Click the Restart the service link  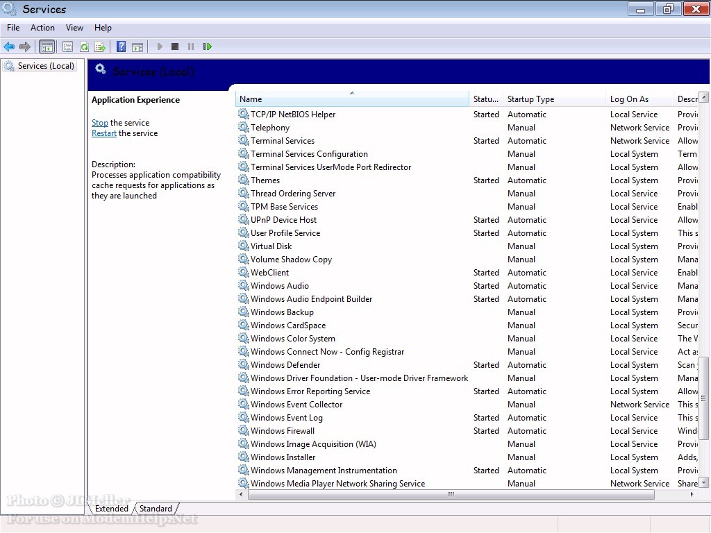click(x=104, y=133)
